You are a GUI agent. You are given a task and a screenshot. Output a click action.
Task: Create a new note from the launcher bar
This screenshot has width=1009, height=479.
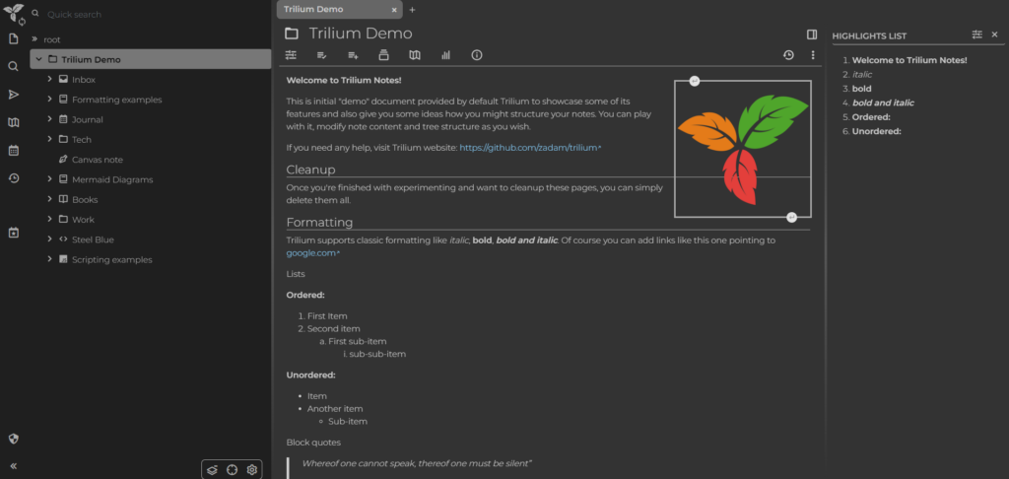coord(13,39)
